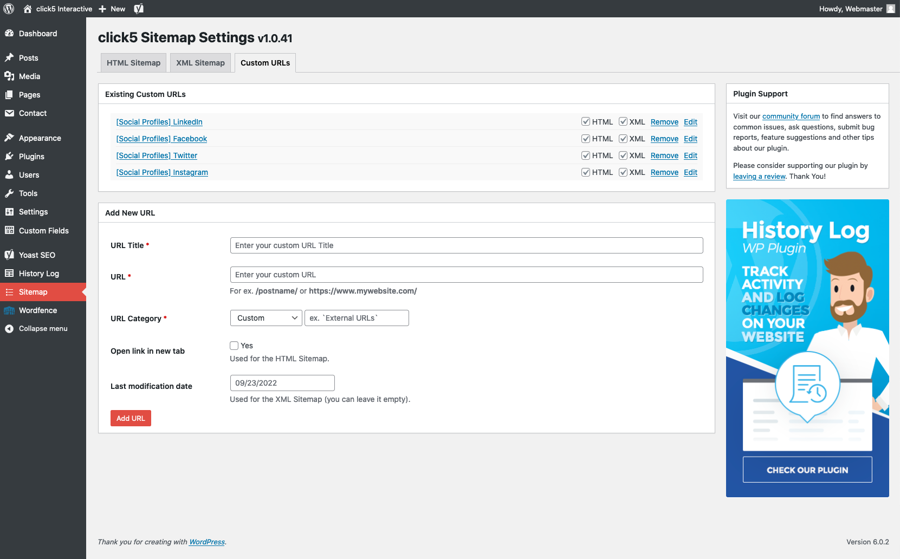900x559 pixels.
Task: Click the Posts pin icon
Action: 9,58
